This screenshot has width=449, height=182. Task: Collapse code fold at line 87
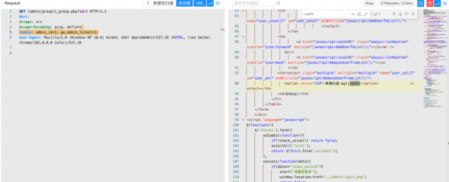(x=243, y=36)
